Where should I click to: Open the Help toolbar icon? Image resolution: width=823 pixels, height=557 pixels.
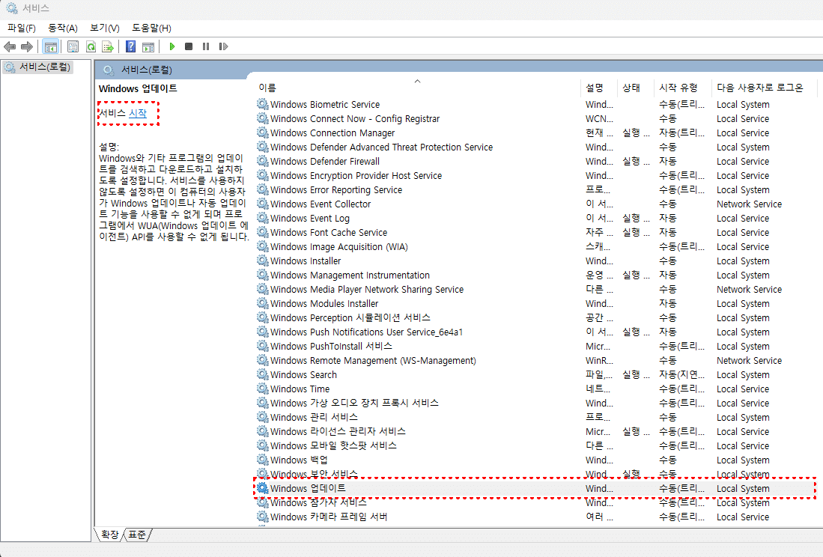[x=131, y=46]
